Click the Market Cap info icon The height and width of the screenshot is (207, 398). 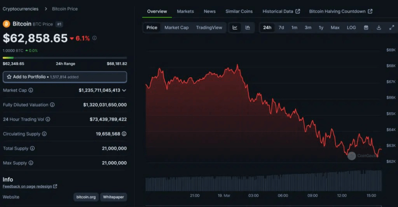pyautogui.click(x=31, y=90)
